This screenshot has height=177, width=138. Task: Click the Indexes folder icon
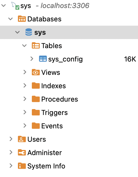tap(36, 86)
